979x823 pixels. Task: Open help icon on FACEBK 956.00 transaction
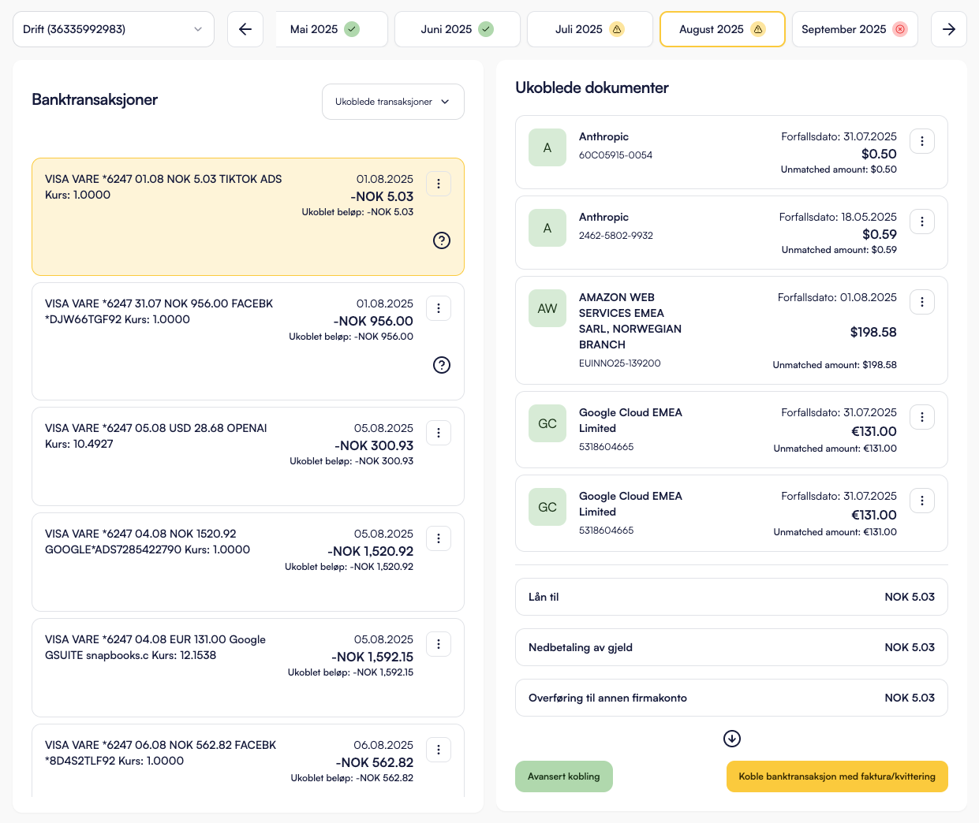442,365
